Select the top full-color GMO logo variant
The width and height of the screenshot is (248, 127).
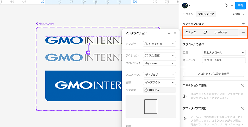84,40
